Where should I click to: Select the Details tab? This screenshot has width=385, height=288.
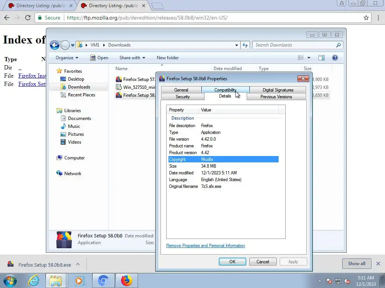pyautogui.click(x=225, y=96)
